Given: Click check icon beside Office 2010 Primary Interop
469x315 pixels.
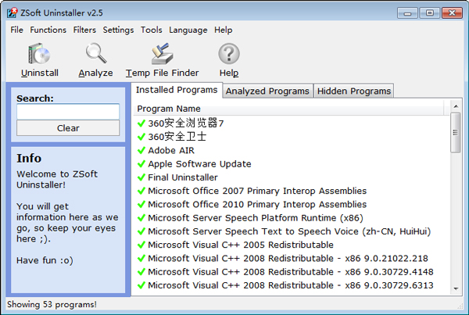Looking at the screenshot, I should point(141,204).
